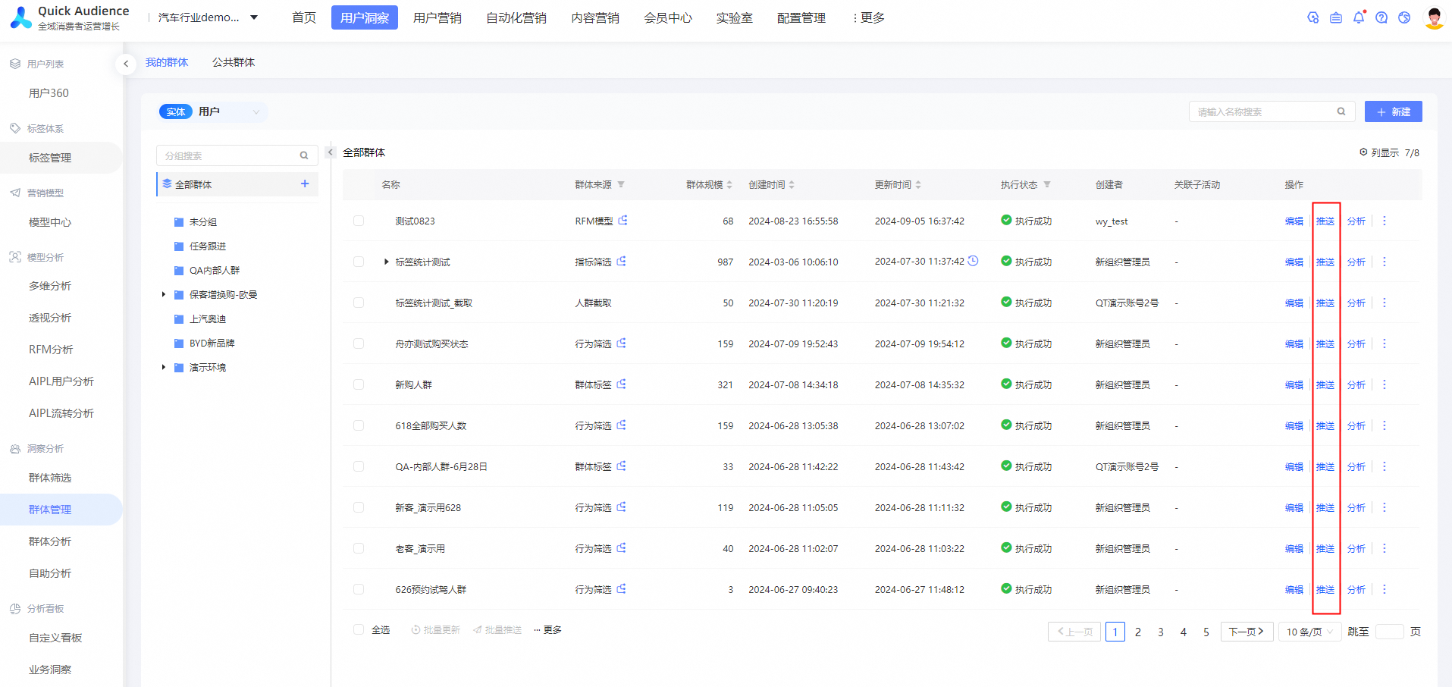Filter by 群体来源 column funnel icon
Viewport: 1452px width, 687px height.
tap(621, 184)
